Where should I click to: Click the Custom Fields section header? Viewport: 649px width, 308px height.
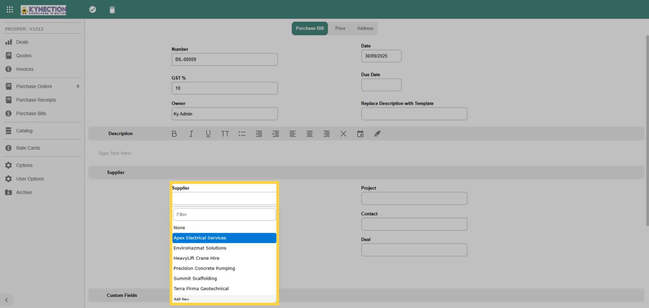(x=122, y=295)
